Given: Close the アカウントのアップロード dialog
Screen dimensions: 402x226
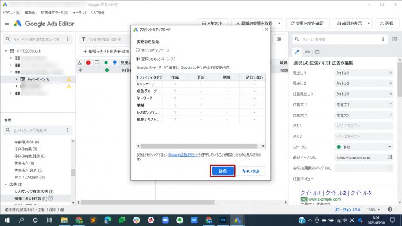Looking at the screenshot, I should (266, 29).
